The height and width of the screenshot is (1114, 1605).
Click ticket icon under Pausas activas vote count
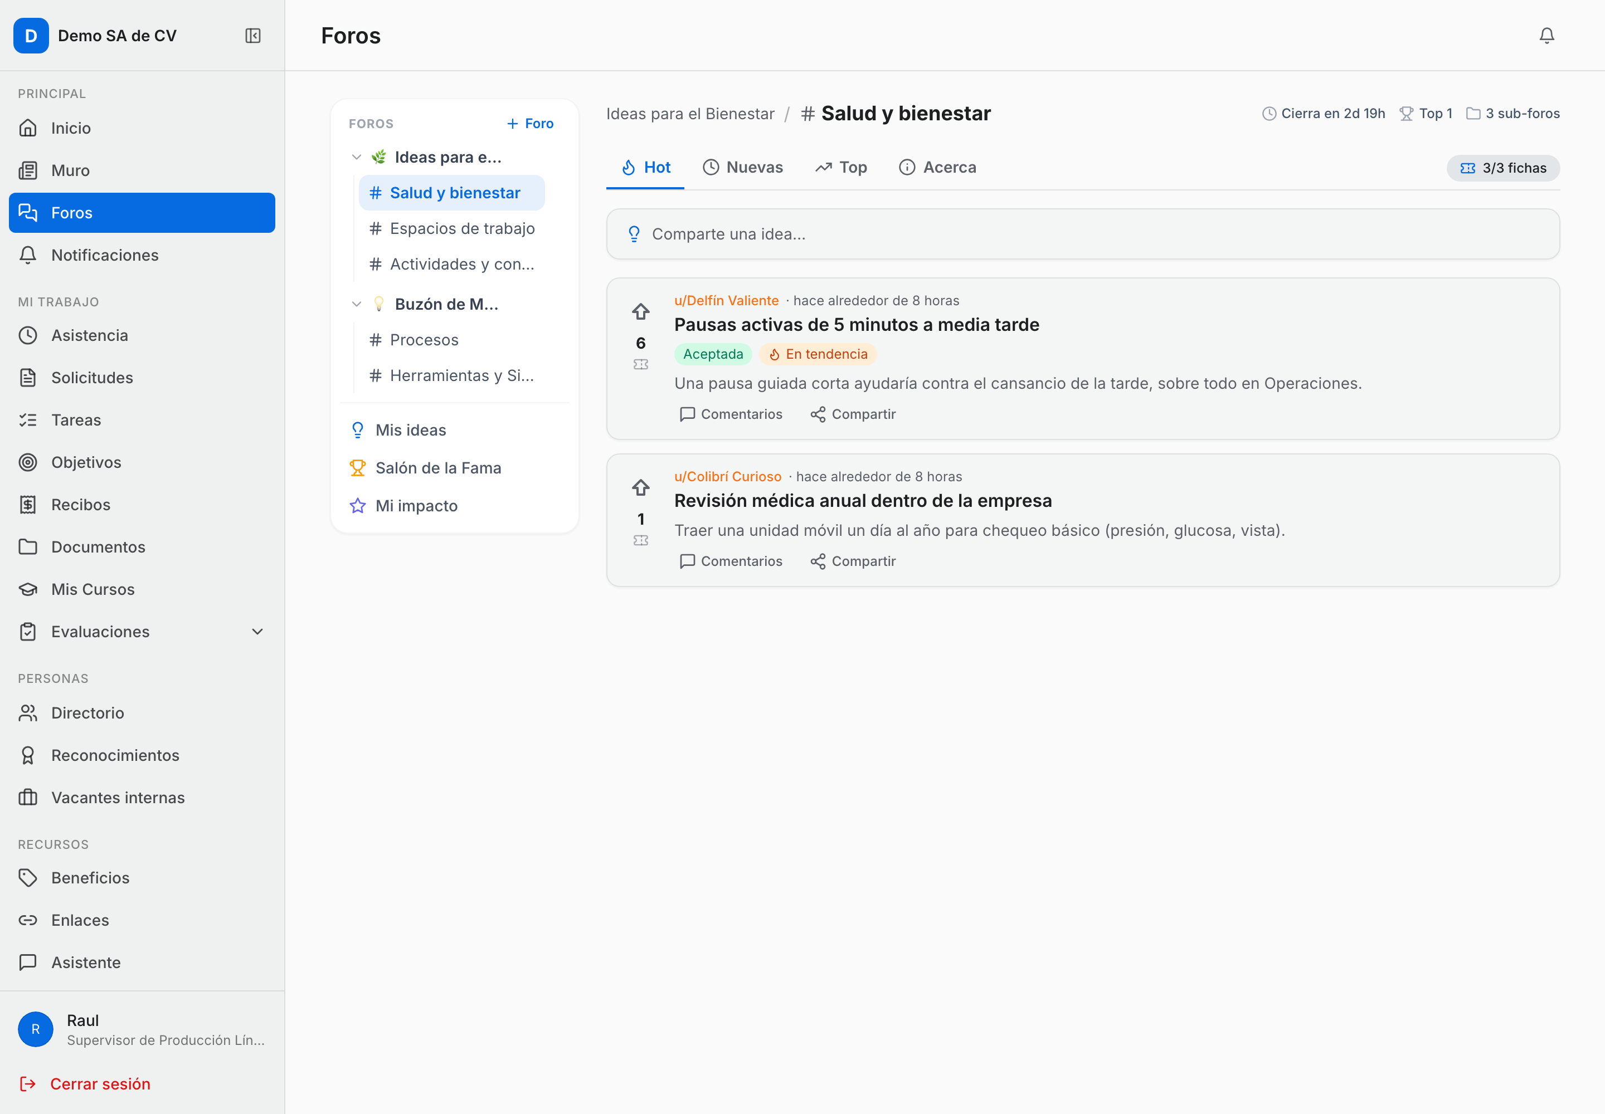click(x=640, y=364)
